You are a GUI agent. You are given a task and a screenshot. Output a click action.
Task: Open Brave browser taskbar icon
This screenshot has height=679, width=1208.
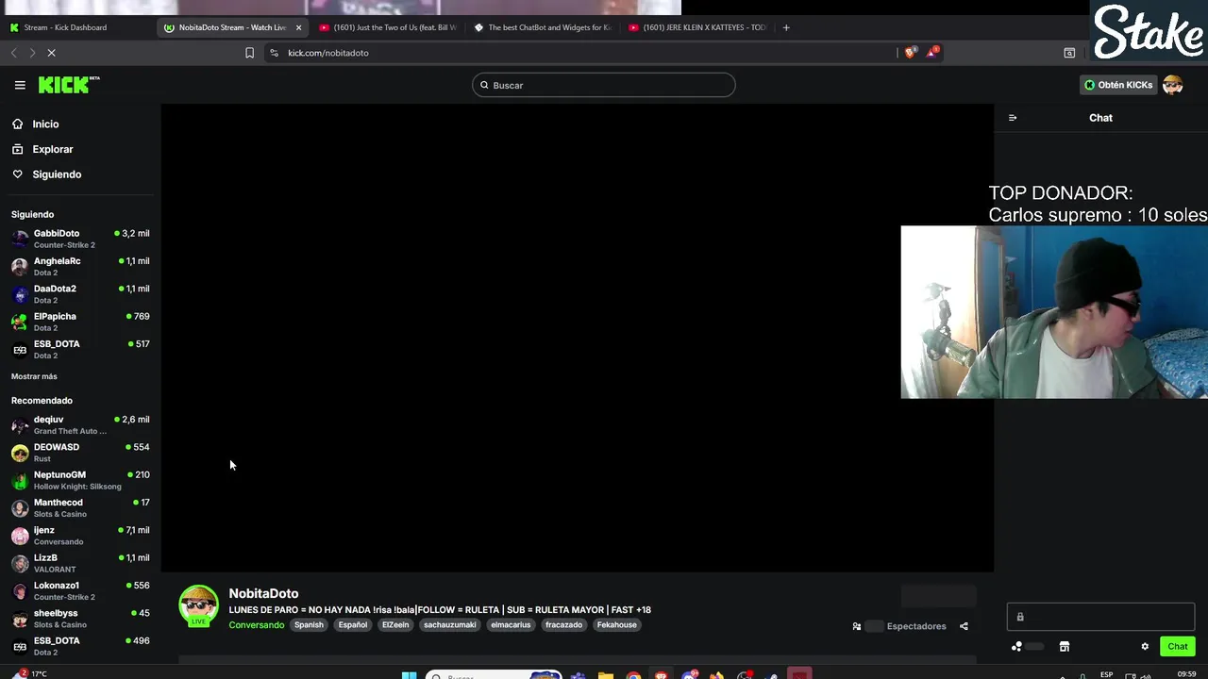coord(662,675)
